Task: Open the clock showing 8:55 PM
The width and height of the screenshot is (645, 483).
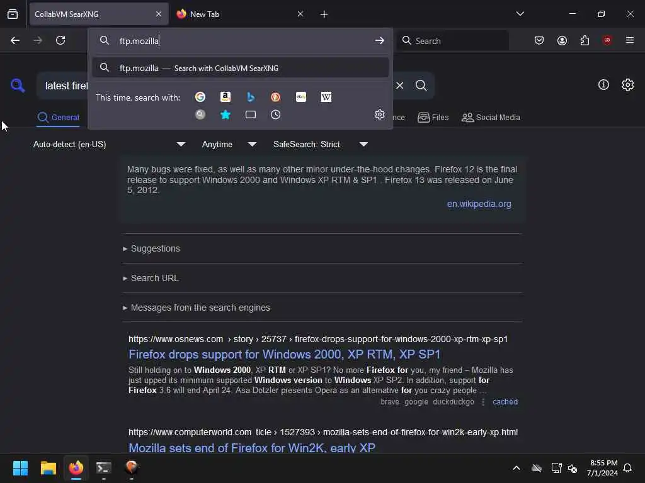Action: 602,468
